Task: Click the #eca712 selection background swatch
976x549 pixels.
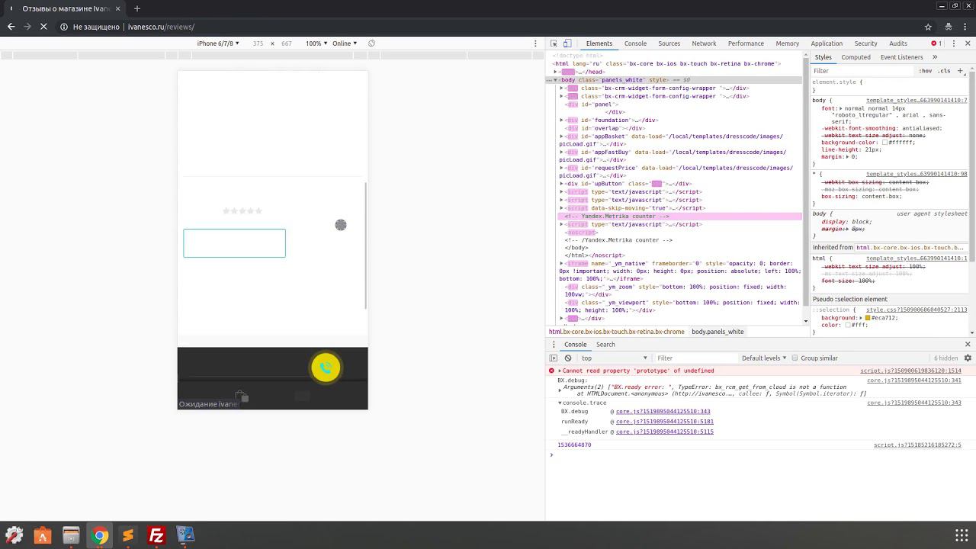Action: tap(868, 318)
